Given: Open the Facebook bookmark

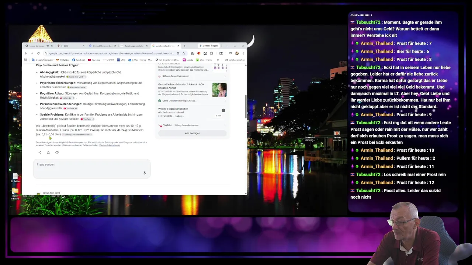Looking at the screenshot, I should pos(79,60).
